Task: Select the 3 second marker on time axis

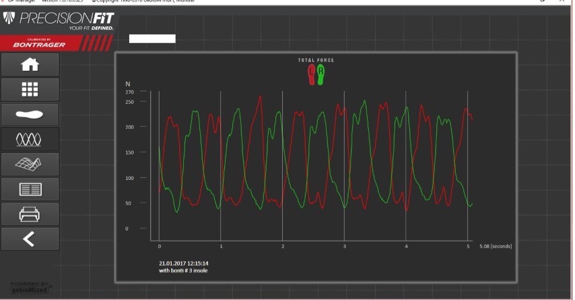Action: [344, 247]
